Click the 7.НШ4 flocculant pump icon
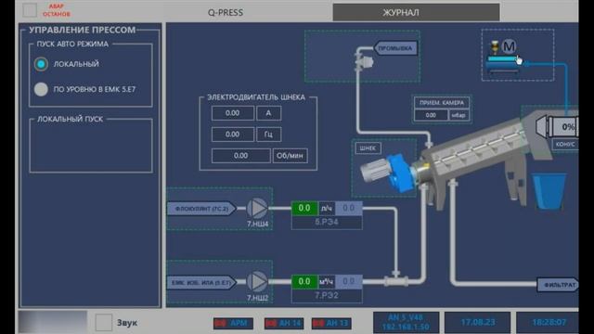594x334 pixels. pyautogui.click(x=258, y=208)
